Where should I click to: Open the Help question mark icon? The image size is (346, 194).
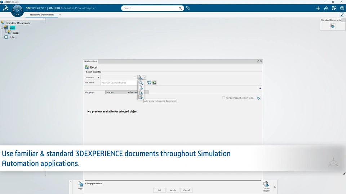(342, 8)
